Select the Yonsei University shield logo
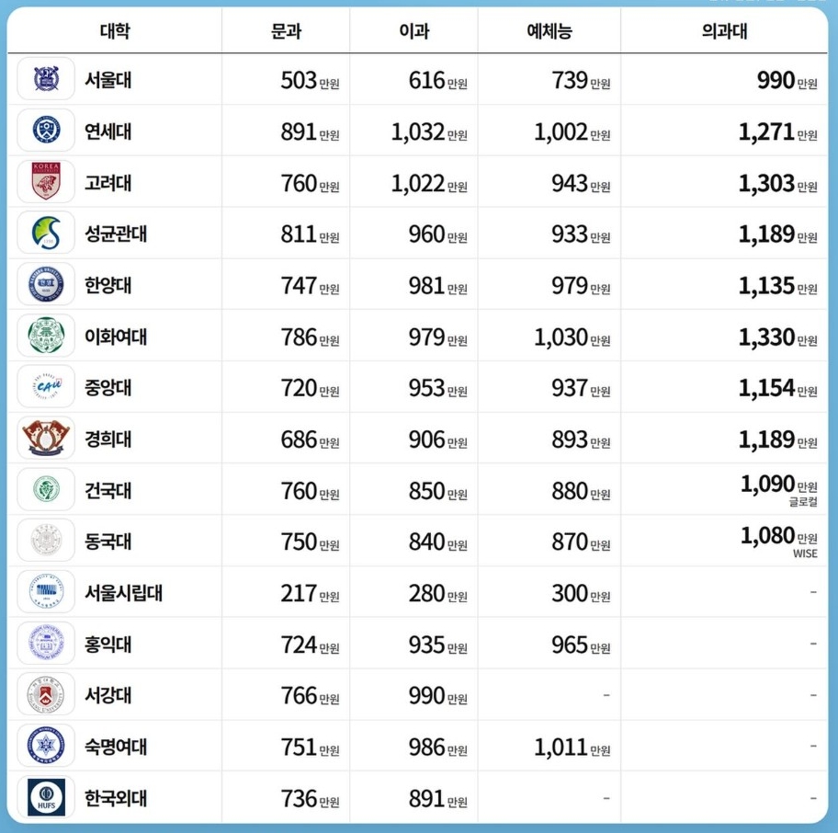Image resolution: width=838 pixels, height=833 pixels. (x=46, y=130)
